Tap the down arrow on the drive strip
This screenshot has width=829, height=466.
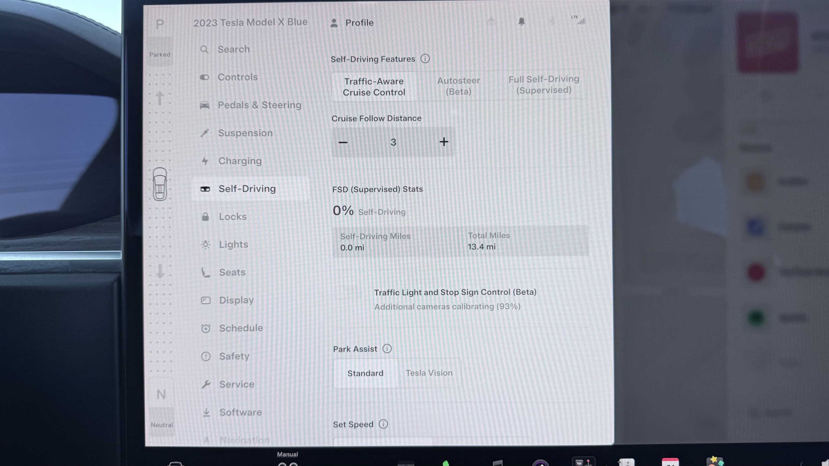[x=160, y=271]
